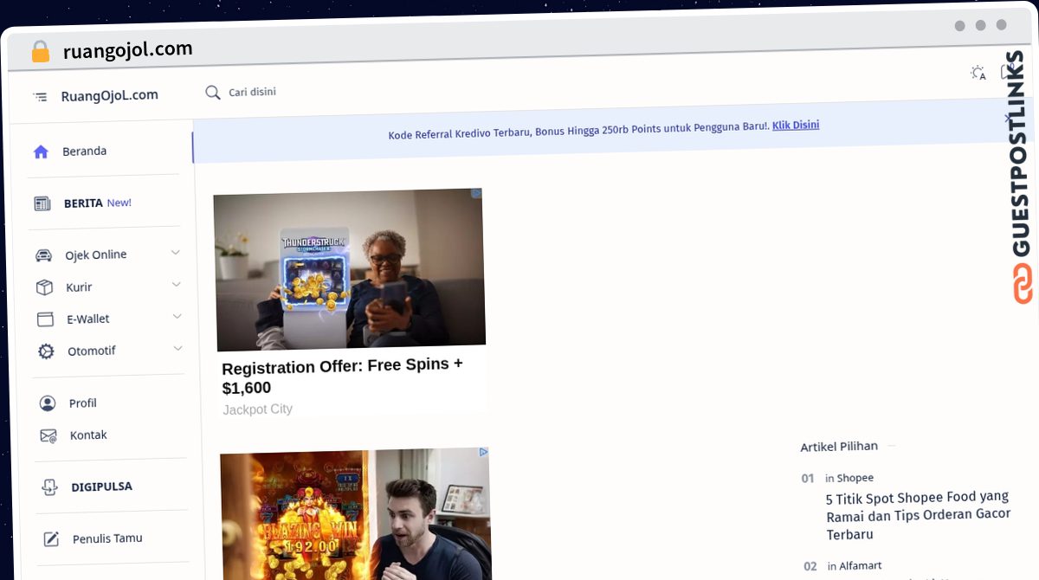Open the BERITA menu item
Screen dimensions: 1039x580
tap(83, 203)
